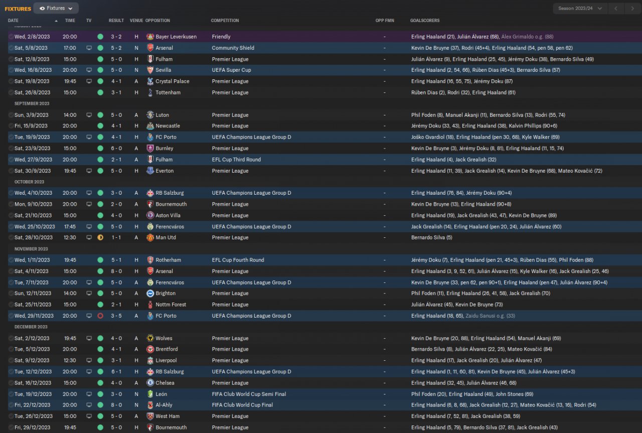This screenshot has width=642, height=433.
Task: Click the TV icon in the Liverpool row
Action: tap(89, 360)
